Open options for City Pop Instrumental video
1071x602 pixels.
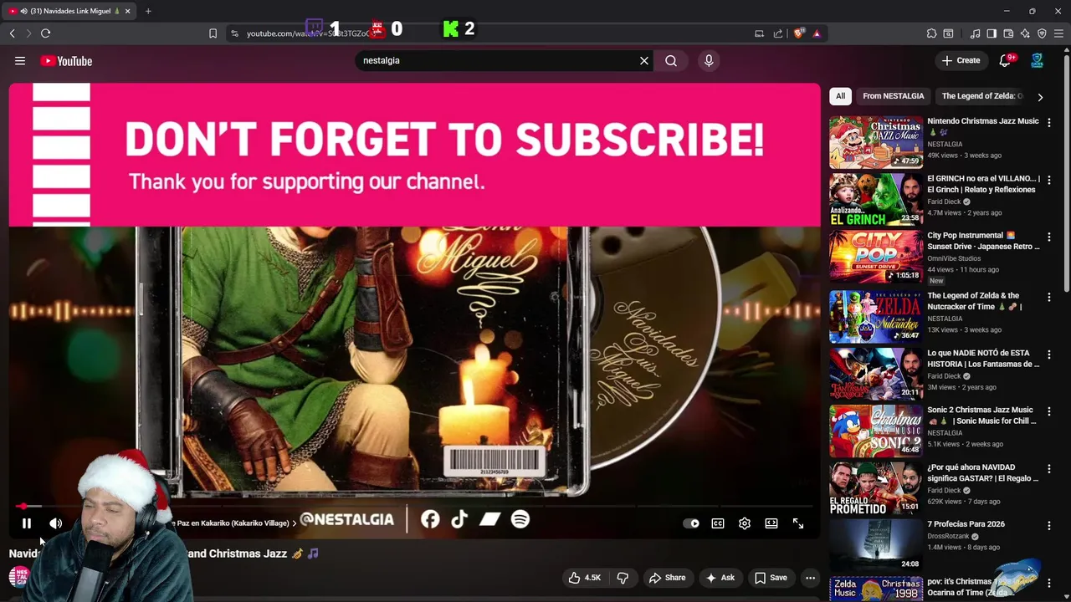click(x=1048, y=237)
